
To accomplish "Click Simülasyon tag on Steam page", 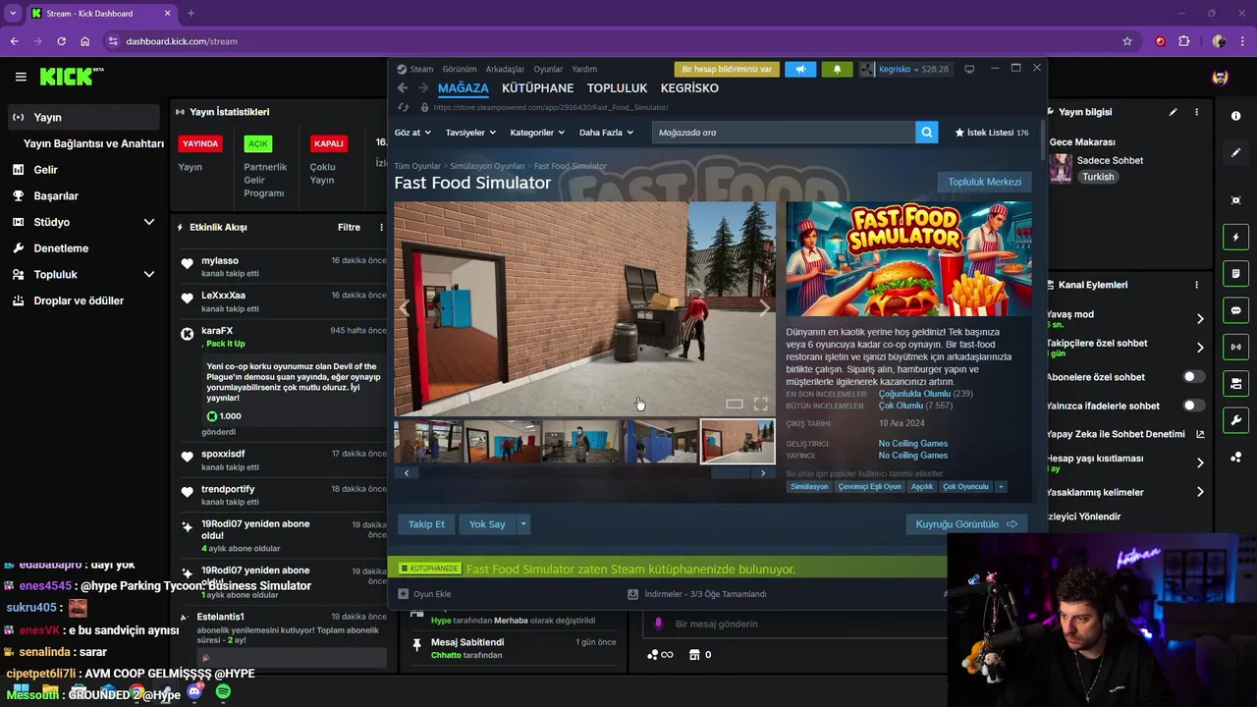I will (x=809, y=486).
